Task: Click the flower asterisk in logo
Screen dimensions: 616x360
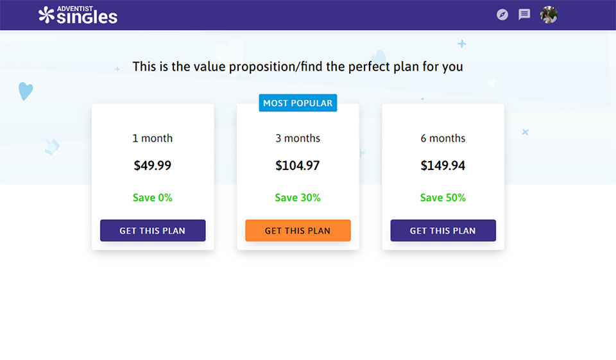Action: click(46, 15)
